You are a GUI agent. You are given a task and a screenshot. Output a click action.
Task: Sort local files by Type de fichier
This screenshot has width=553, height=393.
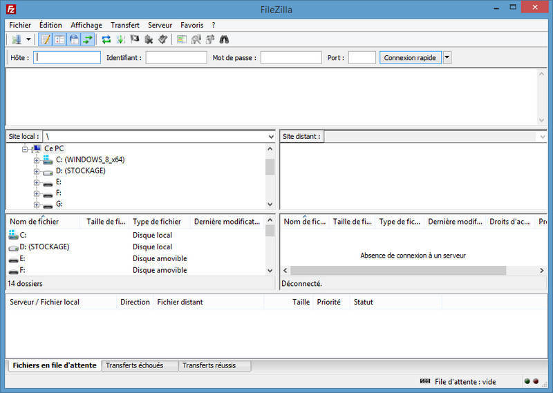(159, 221)
